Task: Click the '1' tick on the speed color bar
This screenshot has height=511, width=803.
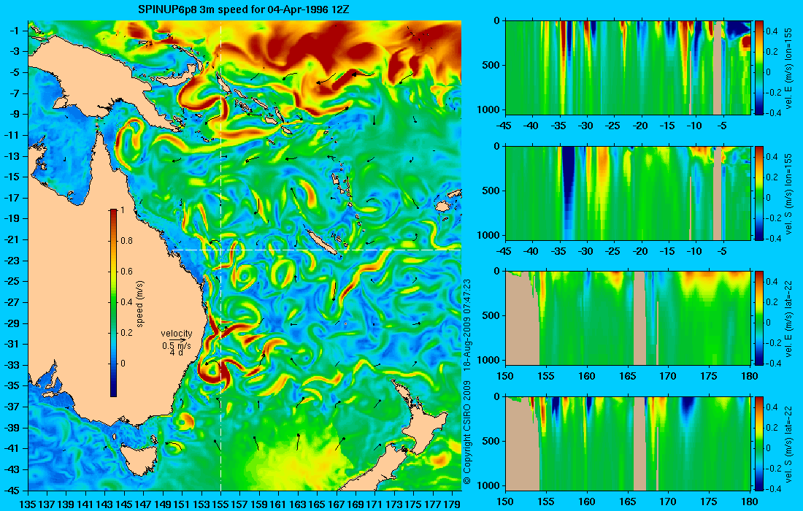Action: 122,210
